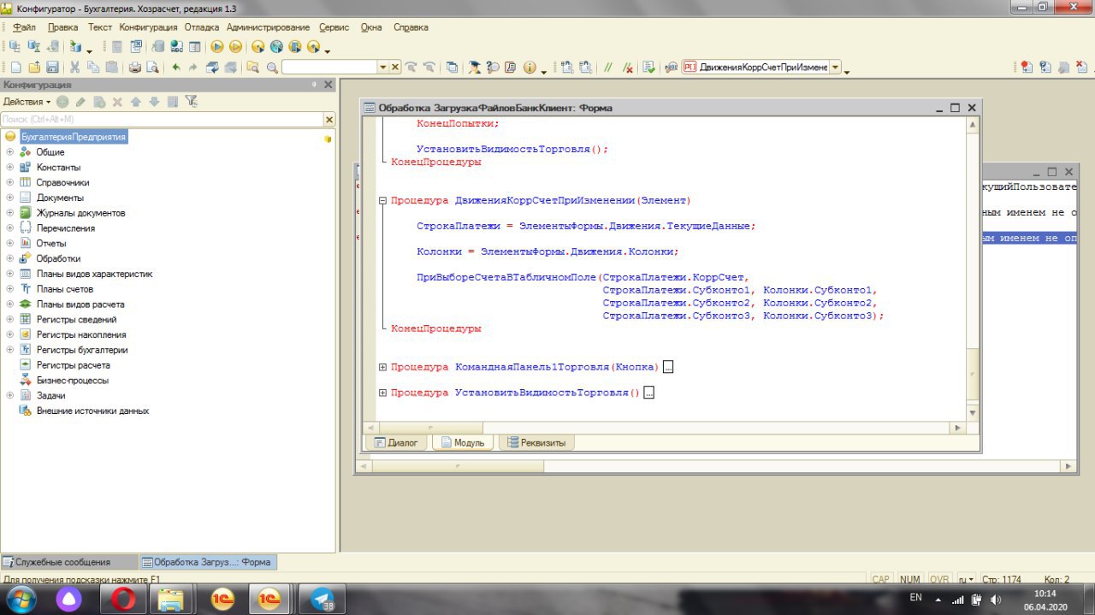Click the EN language indicator in tray
Screen dimensions: 1095x615
915,597
